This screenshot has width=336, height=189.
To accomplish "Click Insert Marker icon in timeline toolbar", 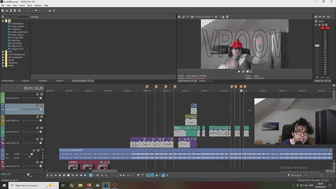I will 138,175.
